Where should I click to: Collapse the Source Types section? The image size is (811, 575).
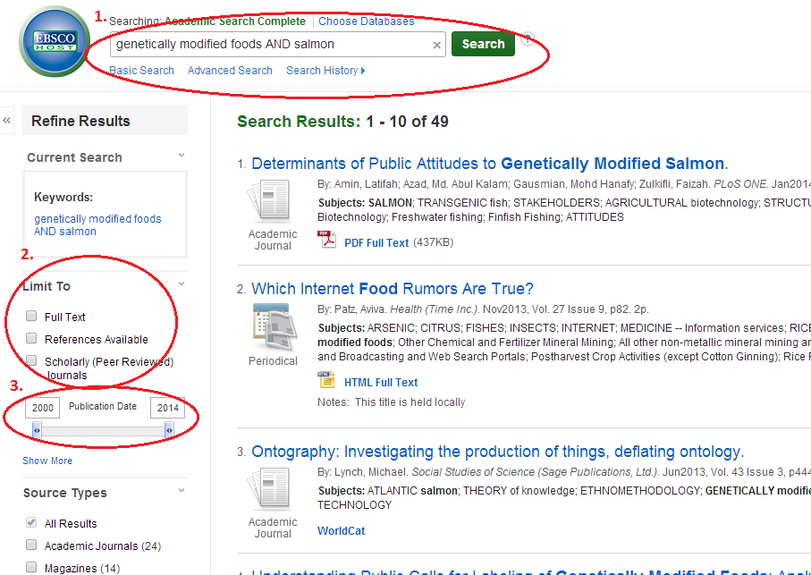coord(182,491)
